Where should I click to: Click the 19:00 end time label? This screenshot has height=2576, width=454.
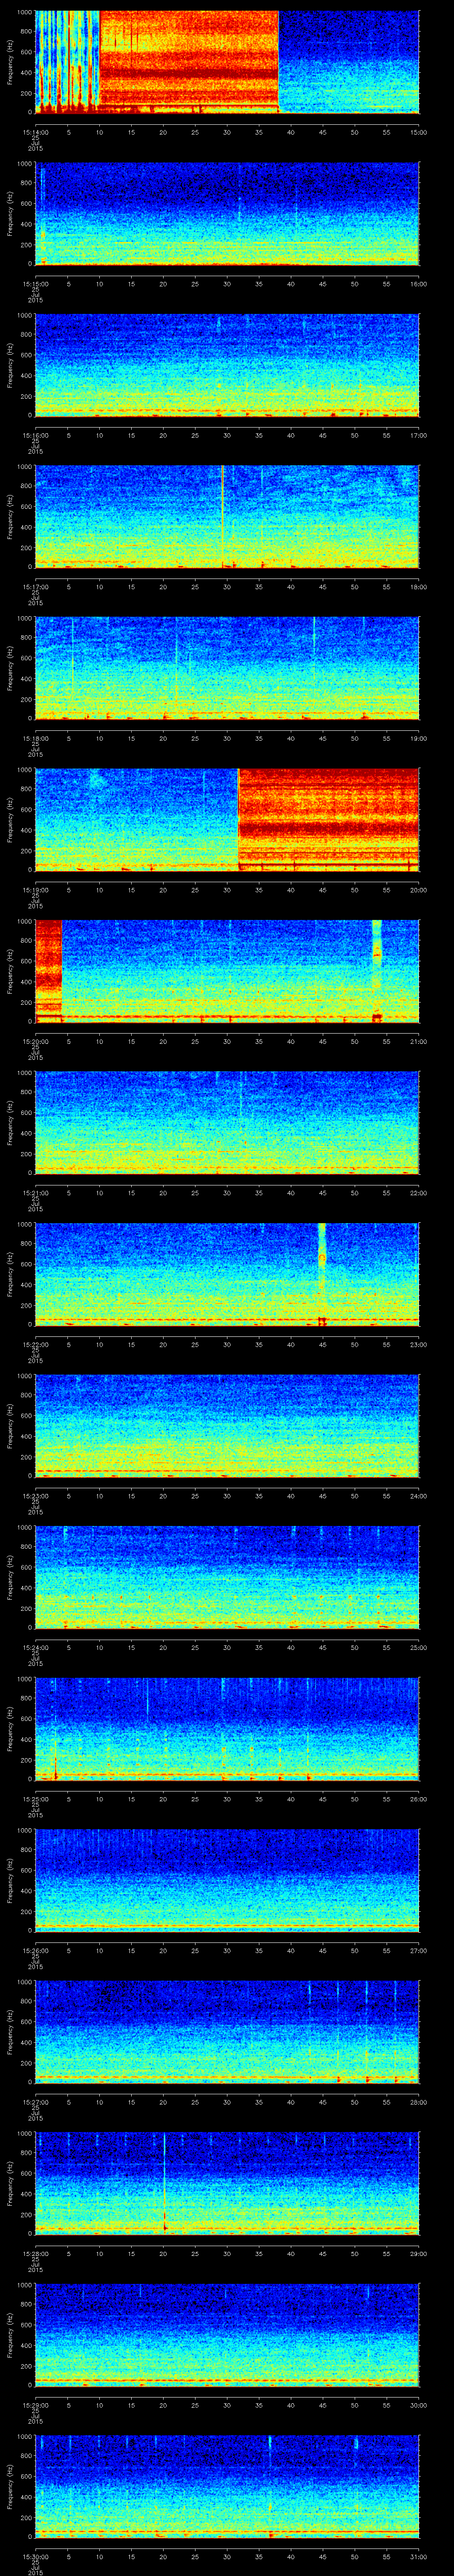click(418, 738)
